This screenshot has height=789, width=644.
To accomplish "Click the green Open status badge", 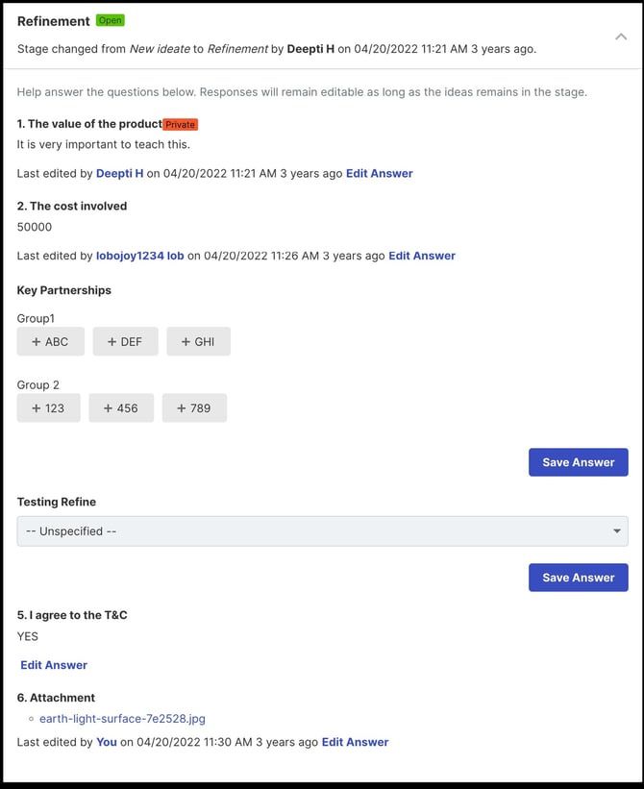I will 110,20.
